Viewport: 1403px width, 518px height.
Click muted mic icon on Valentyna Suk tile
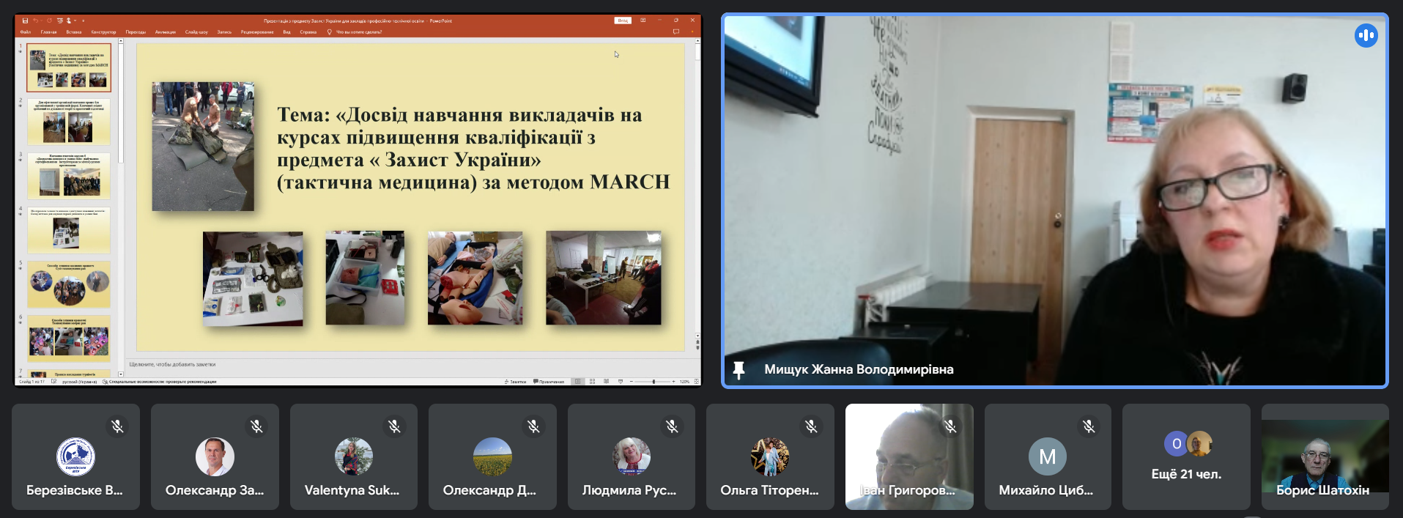[394, 426]
